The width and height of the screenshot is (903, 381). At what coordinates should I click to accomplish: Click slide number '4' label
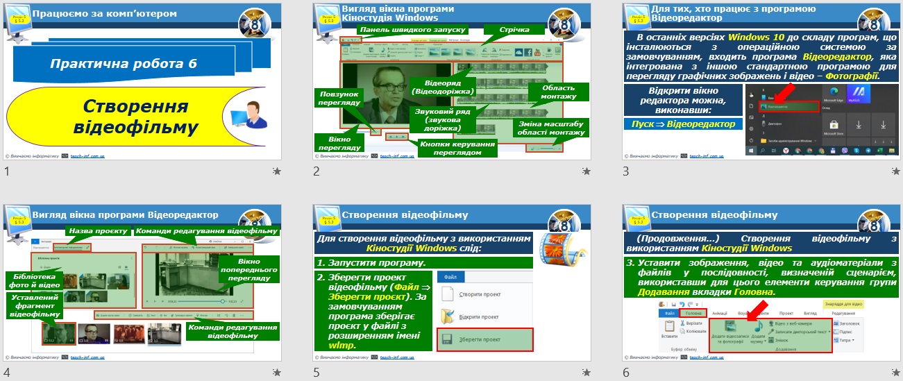pyautogui.click(x=7, y=373)
